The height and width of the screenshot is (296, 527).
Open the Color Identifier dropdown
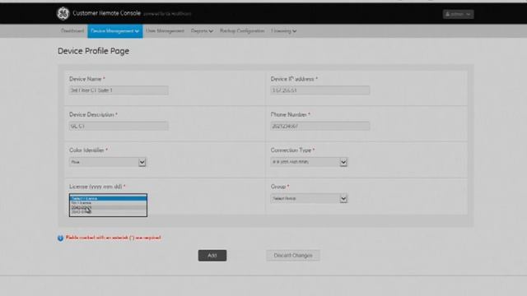tap(108, 162)
